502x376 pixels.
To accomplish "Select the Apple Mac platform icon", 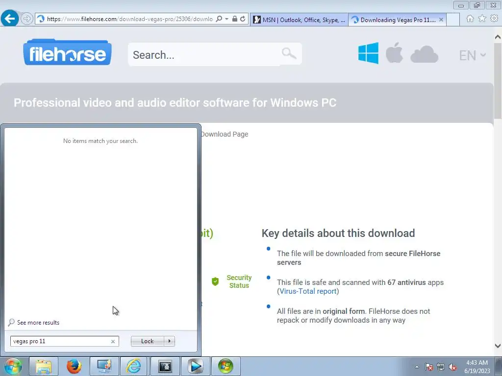I will pos(394,52).
